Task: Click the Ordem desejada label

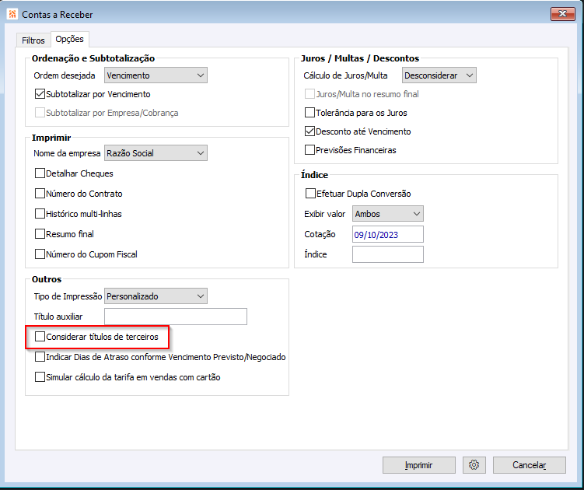Action: pyautogui.click(x=65, y=75)
